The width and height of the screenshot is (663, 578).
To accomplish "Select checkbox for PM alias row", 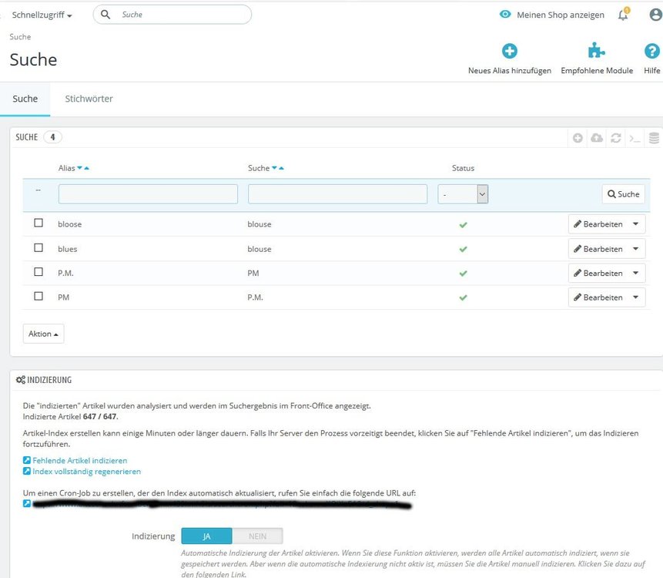I will (x=39, y=296).
